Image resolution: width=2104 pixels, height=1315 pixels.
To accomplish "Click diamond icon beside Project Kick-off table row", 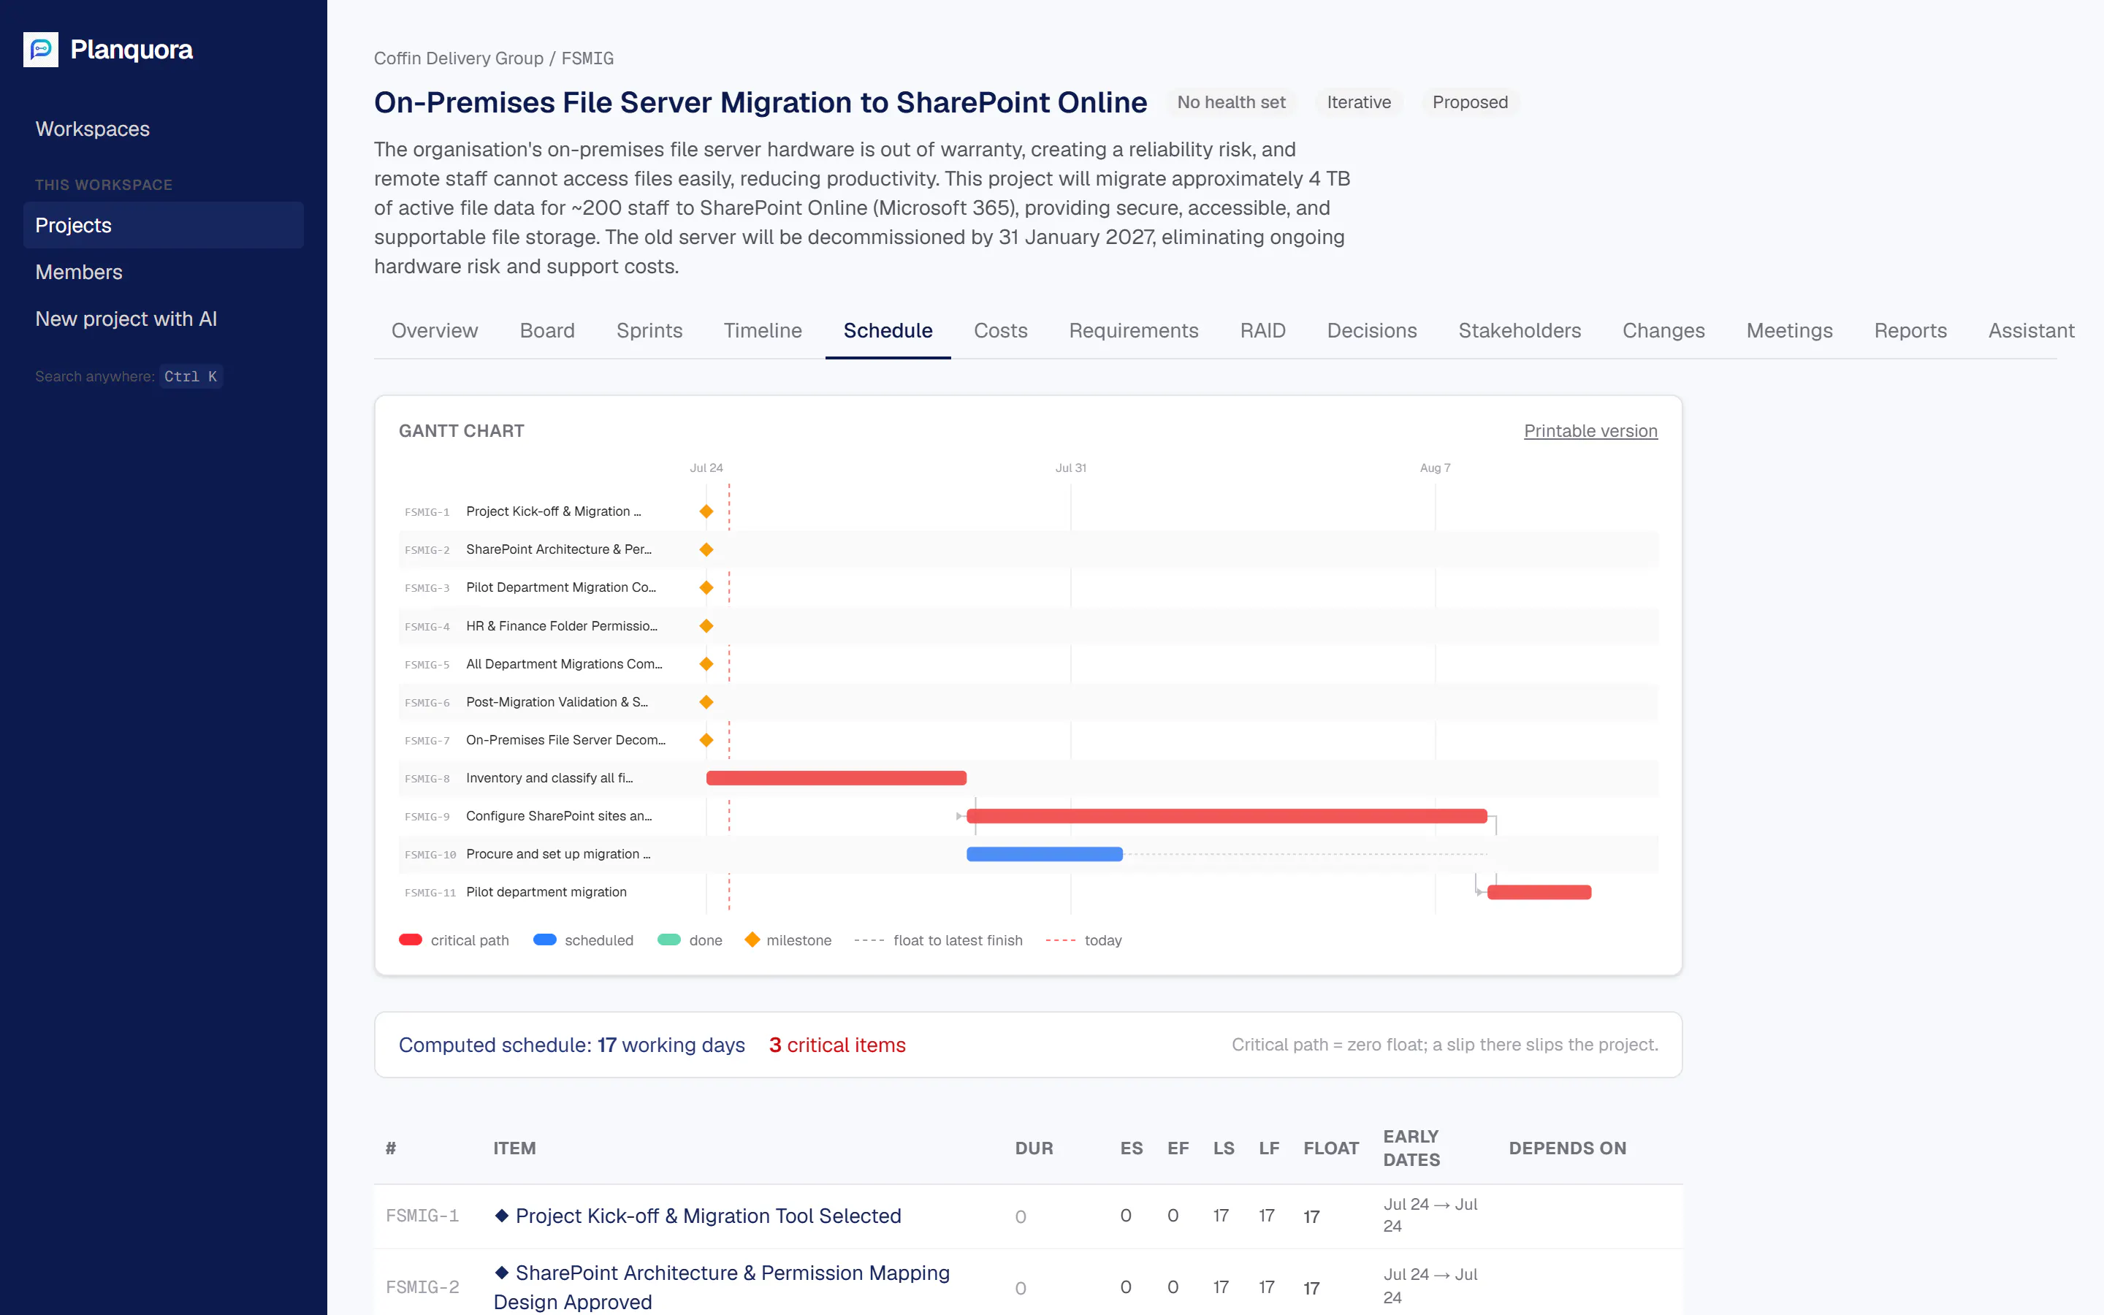I will coord(502,1215).
